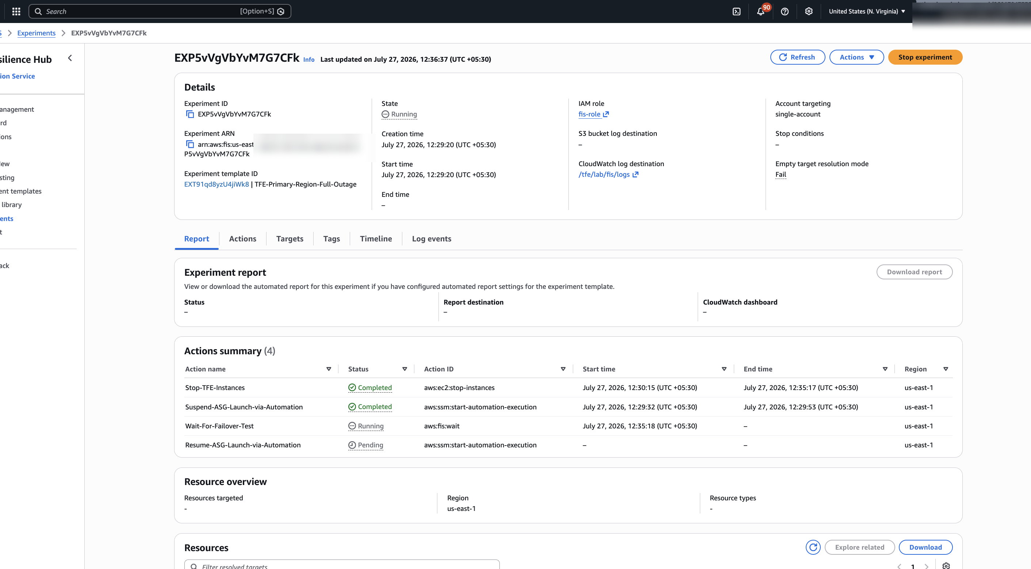Sort by Start time column
The image size is (1031, 569).
pyautogui.click(x=724, y=369)
